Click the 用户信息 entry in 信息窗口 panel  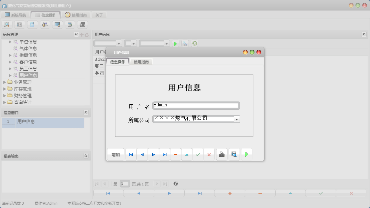pyautogui.click(x=26, y=122)
